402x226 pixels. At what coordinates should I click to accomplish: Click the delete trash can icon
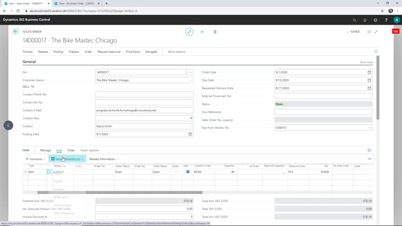click(x=215, y=32)
